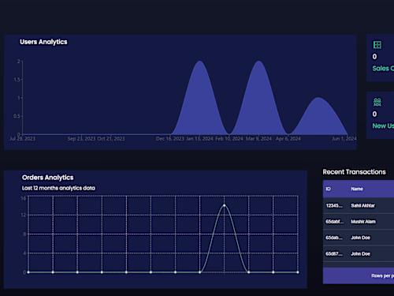Click the New Users card value 0
Viewport: 394px width, 296px height.
(374, 114)
